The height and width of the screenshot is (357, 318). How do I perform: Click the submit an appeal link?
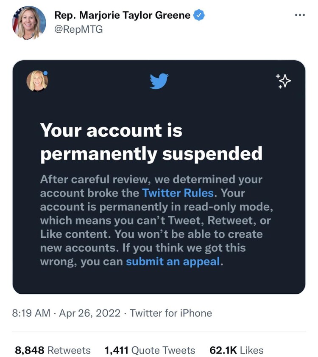[x=173, y=261]
